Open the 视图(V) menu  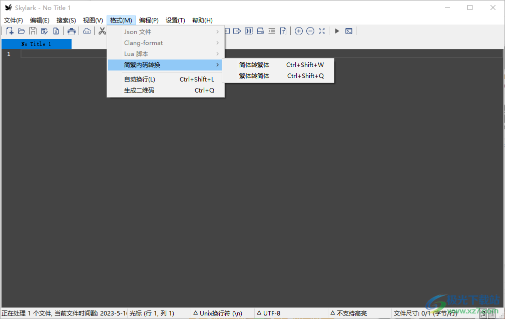click(93, 20)
